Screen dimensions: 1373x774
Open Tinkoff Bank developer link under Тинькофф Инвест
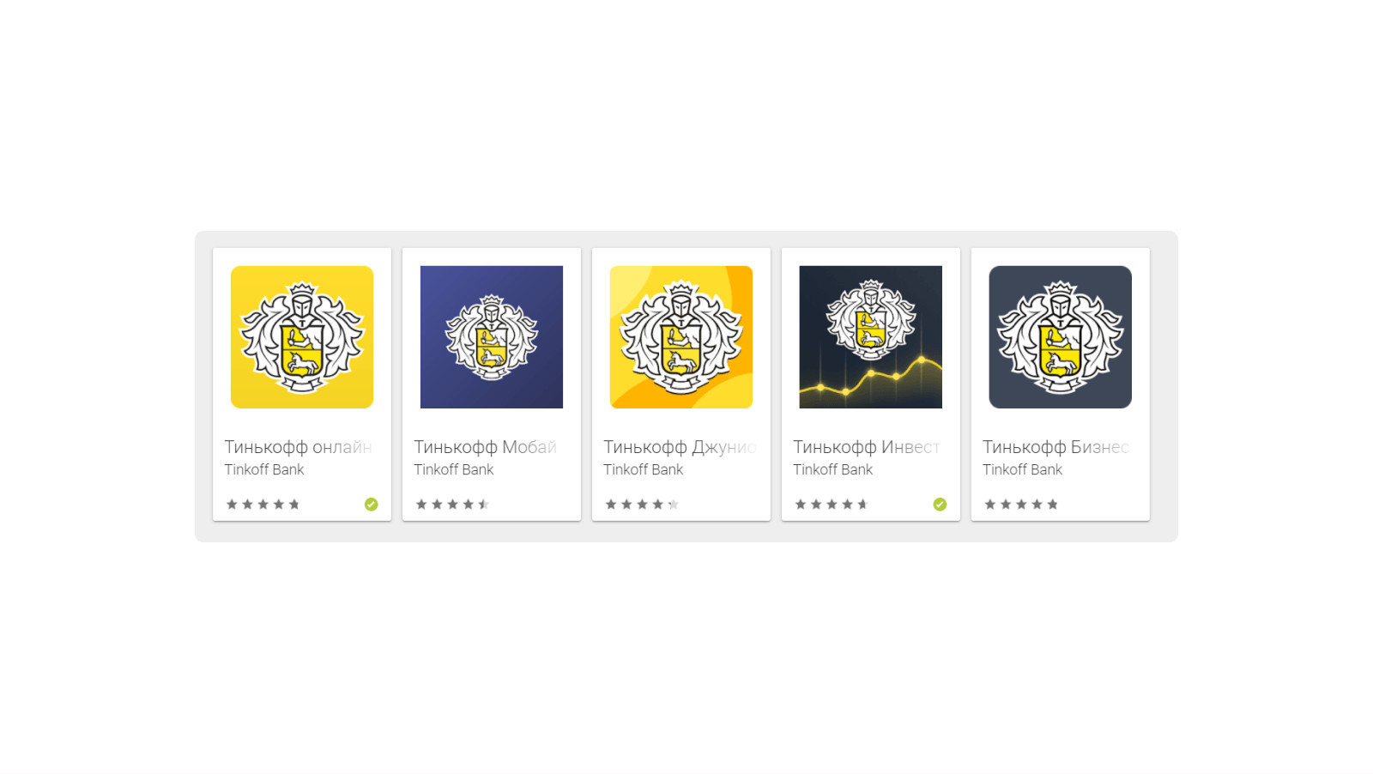coord(833,469)
